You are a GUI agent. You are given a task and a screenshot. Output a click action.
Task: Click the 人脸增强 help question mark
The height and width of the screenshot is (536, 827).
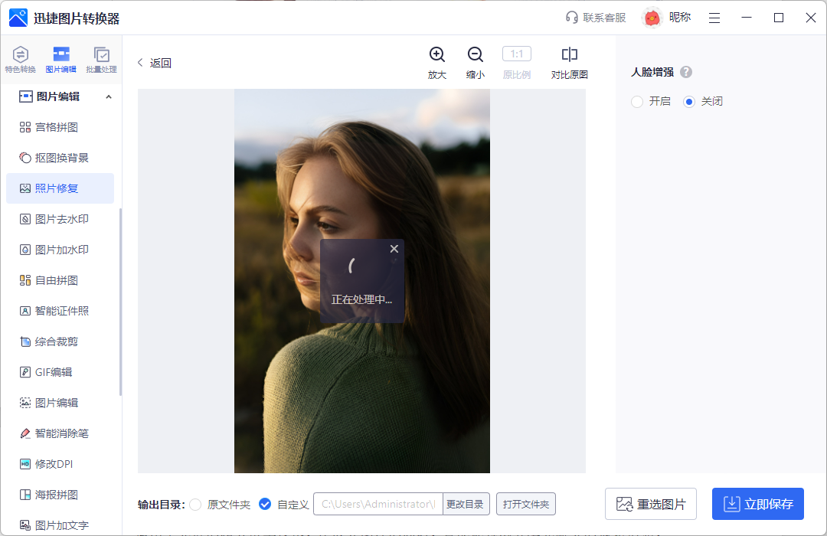click(x=685, y=72)
